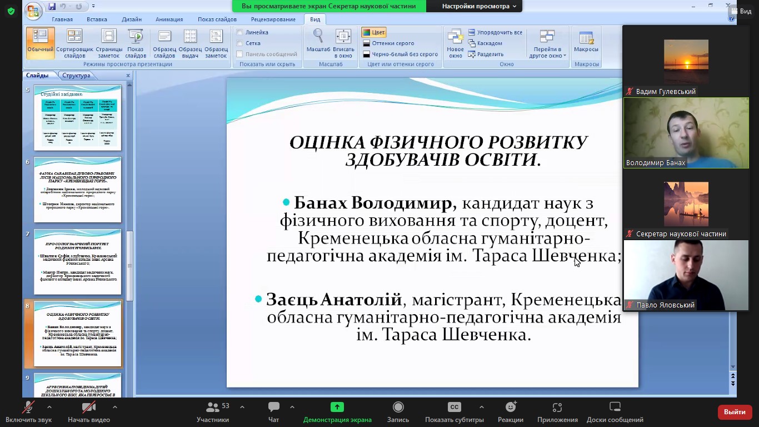759x427 pixels.
Task: Toggle the Сетка gridlines checkbox
Action: tap(240, 43)
